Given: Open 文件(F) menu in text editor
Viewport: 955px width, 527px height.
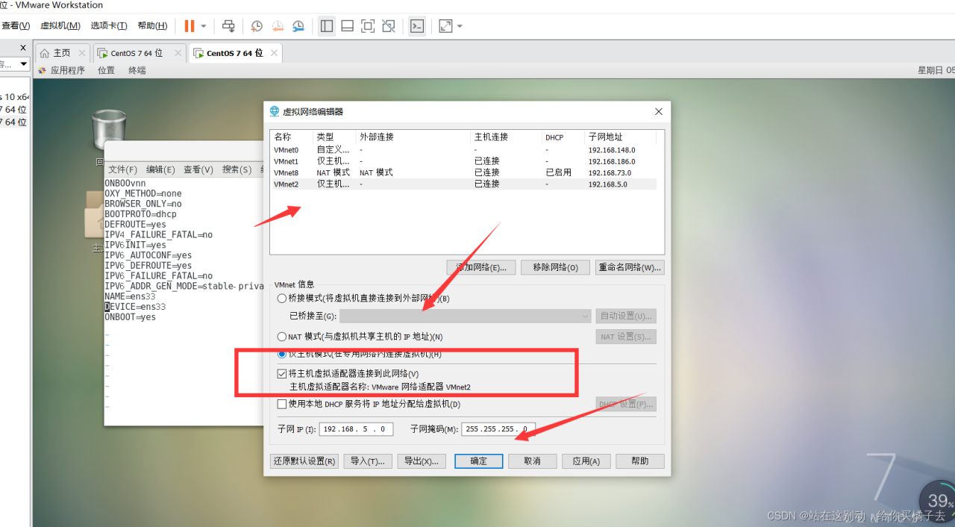Looking at the screenshot, I should point(123,169).
